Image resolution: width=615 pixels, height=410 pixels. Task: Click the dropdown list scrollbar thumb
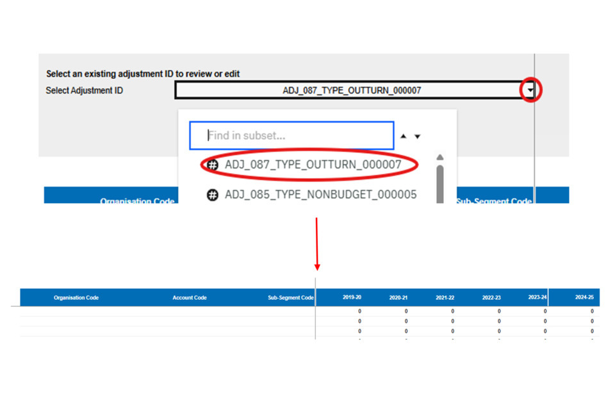pyautogui.click(x=440, y=183)
